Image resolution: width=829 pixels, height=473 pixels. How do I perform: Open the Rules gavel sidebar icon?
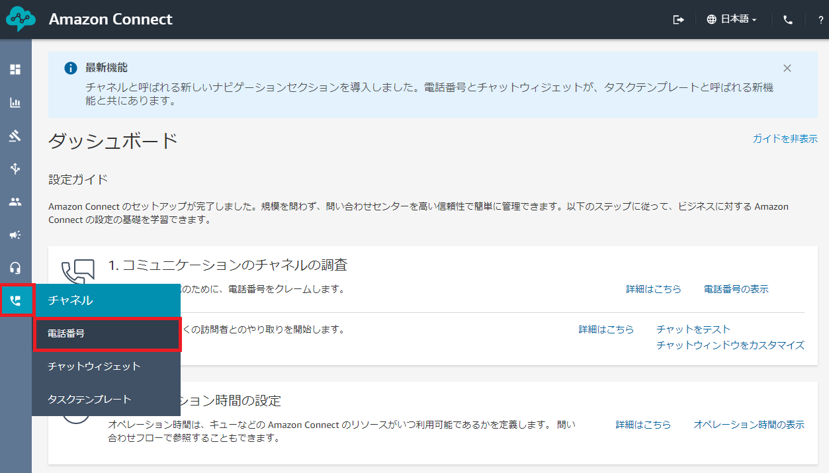pos(15,136)
